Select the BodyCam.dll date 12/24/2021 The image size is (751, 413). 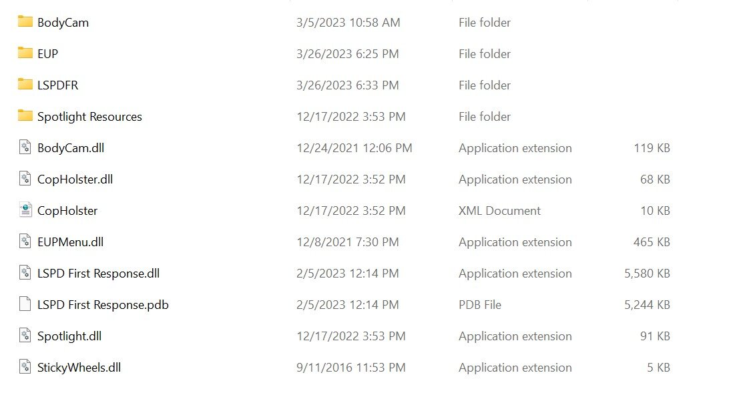click(354, 148)
